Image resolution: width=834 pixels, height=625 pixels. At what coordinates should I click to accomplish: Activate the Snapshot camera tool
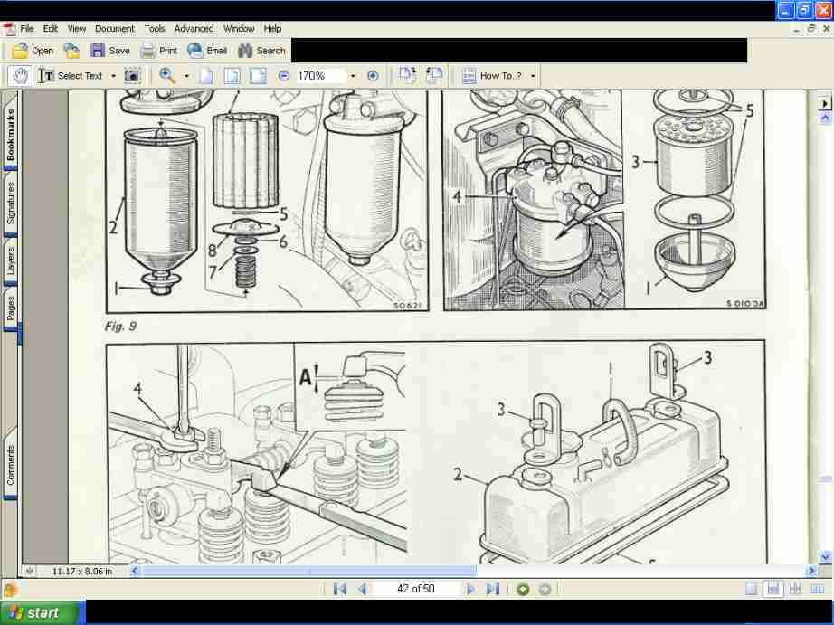pyautogui.click(x=132, y=76)
